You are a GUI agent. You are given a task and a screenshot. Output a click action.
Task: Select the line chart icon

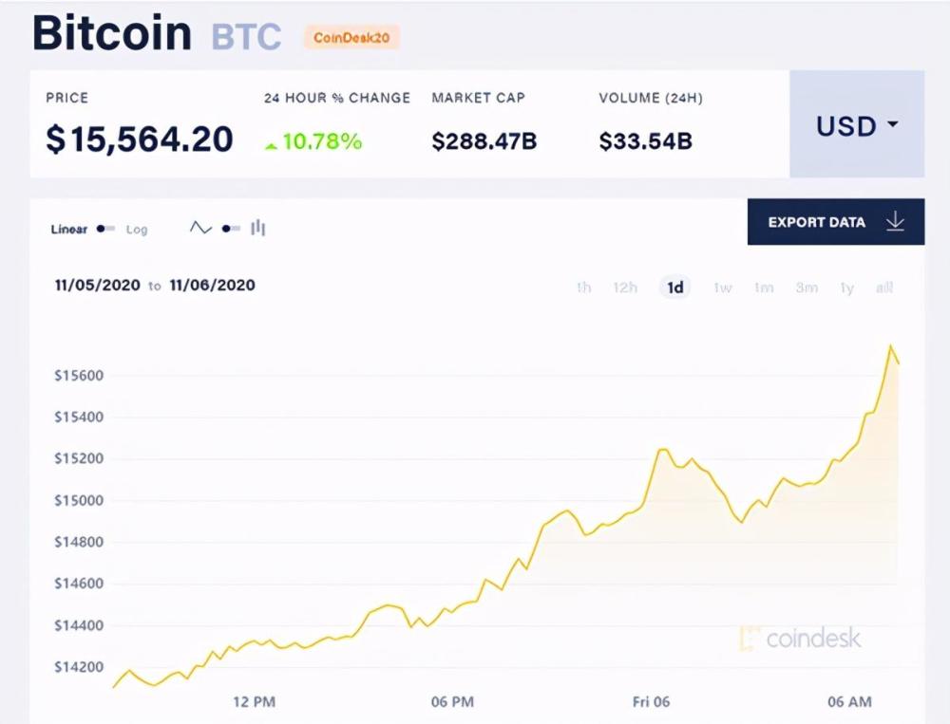tap(200, 228)
